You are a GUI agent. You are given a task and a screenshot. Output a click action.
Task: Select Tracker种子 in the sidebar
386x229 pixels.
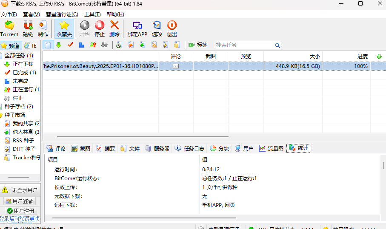(26, 158)
